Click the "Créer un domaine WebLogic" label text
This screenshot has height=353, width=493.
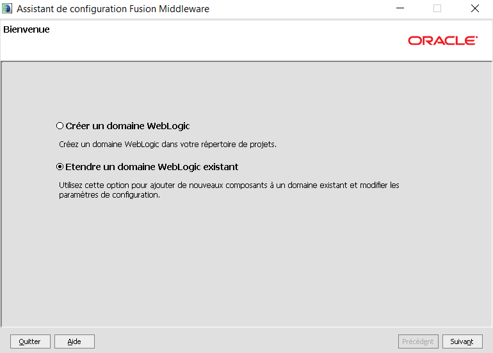(127, 126)
